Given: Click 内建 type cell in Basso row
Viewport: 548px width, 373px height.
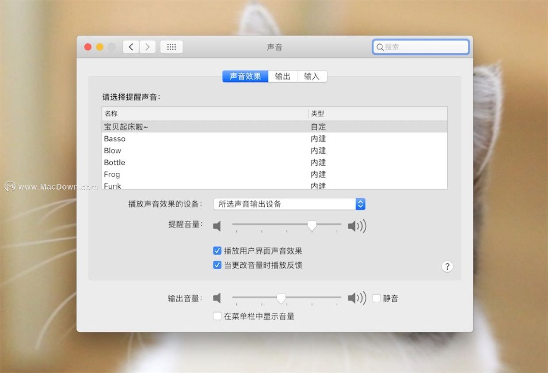Looking at the screenshot, I should (318, 139).
